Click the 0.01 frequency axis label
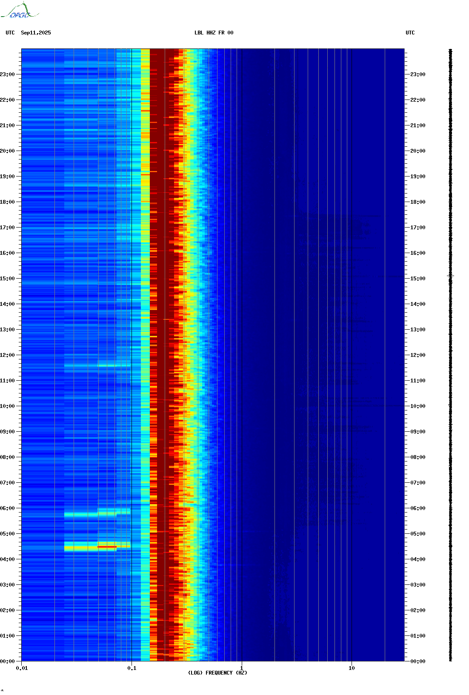This screenshot has width=469, height=695. [22, 668]
